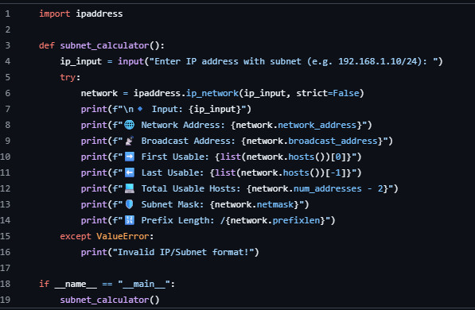475x310 pixels.
Task: Click 'num_addresses' attribute on line 12
Action: coord(328,188)
